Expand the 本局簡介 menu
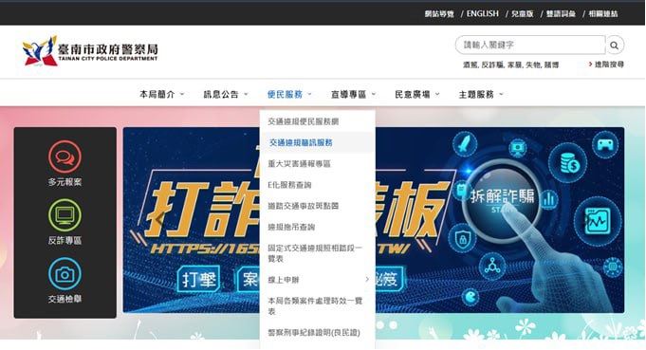The height and width of the screenshot is (350, 646). pos(161,94)
